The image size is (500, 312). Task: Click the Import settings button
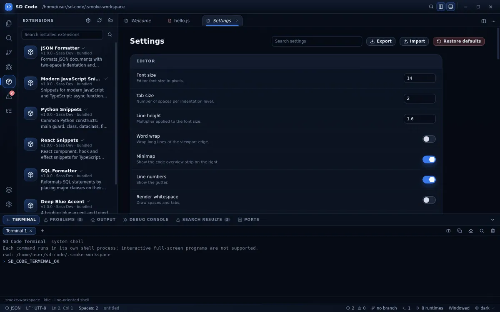point(414,41)
